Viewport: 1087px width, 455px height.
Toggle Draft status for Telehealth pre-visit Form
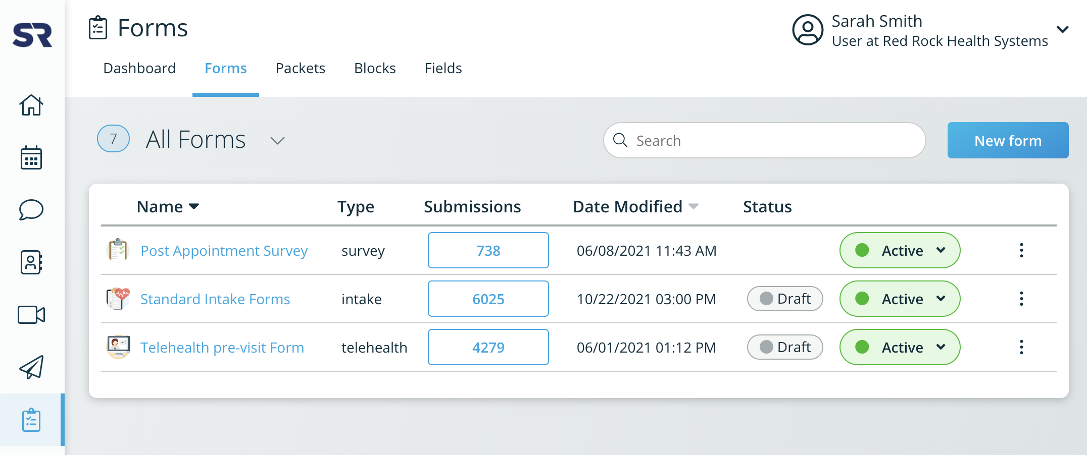[784, 347]
